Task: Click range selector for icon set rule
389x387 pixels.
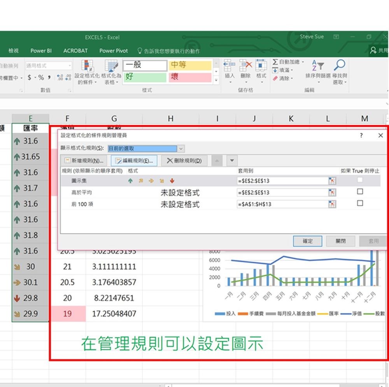Action: 332,181
